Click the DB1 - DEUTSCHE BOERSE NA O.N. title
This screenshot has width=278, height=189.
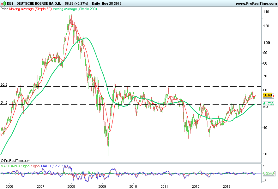point(34,3)
